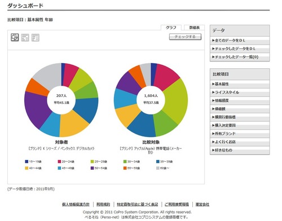The height and width of the screenshot is (221, 282).
Task: Click the 50~54歳 purple legend swatch
Action: 92,168
